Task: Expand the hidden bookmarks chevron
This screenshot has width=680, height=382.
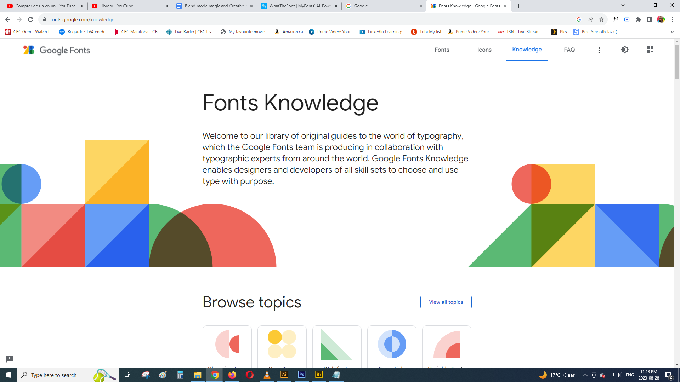Action: [x=672, y=32]
